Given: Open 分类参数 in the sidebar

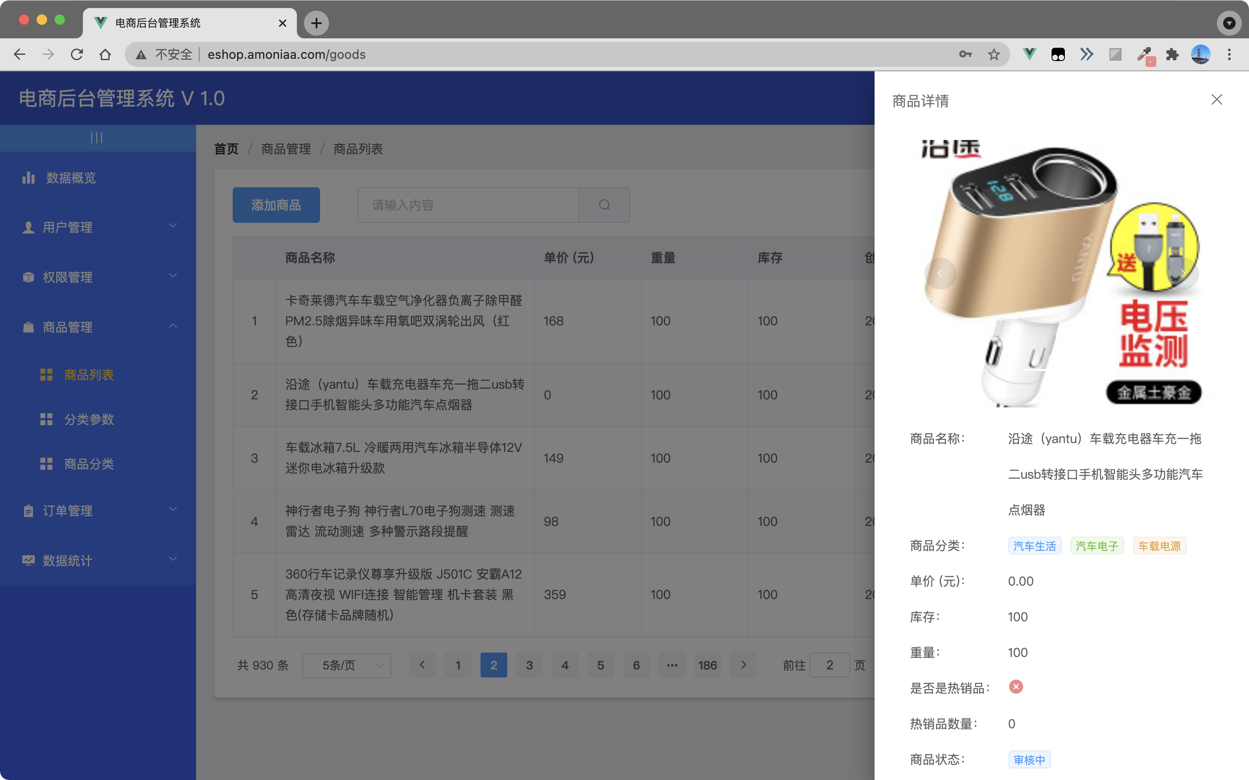Looking at the screenshot, I should pos(89,419).
